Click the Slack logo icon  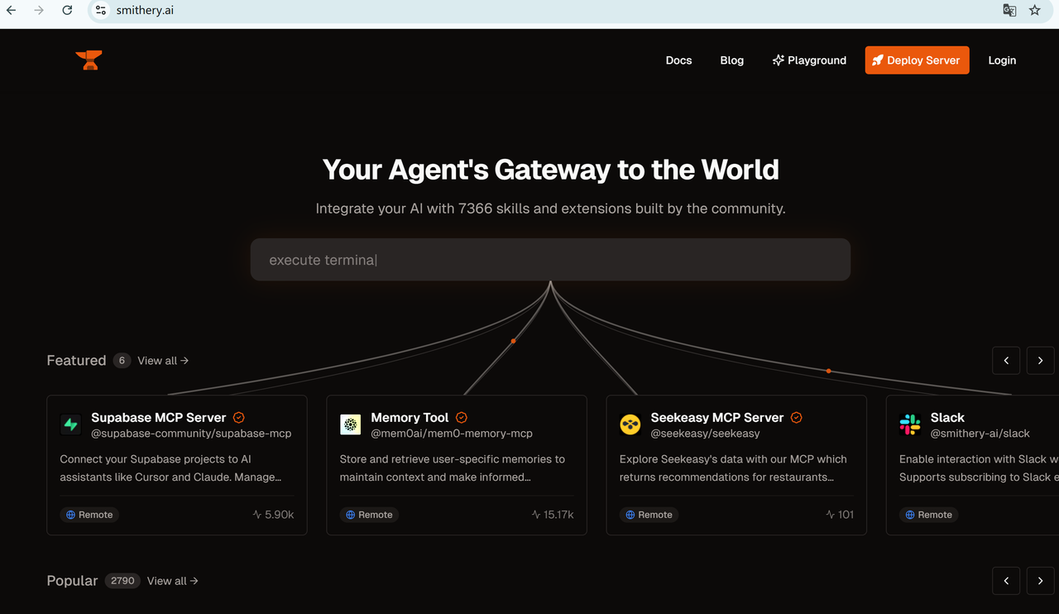(x=909, y=425)
